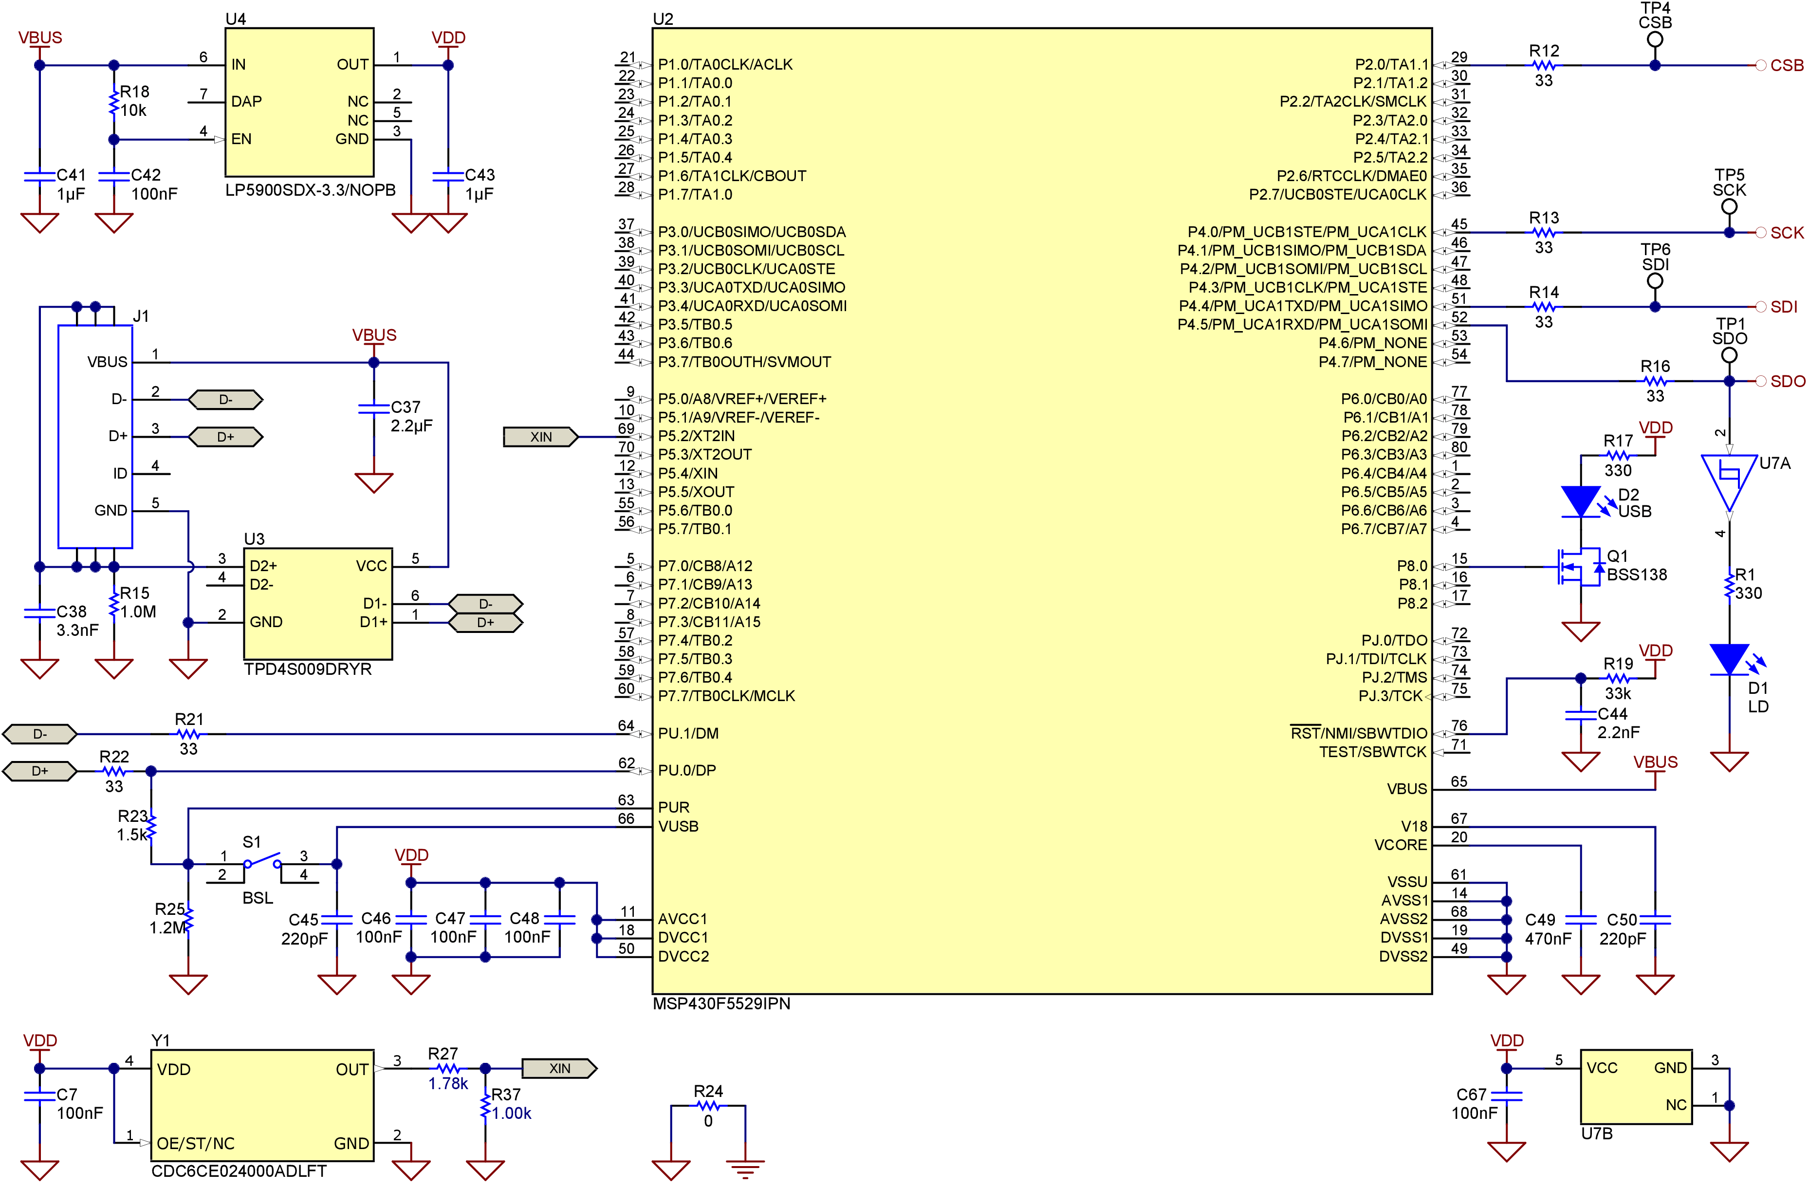Select the U7B component block
1809x1188 pixels.
1636,1087
